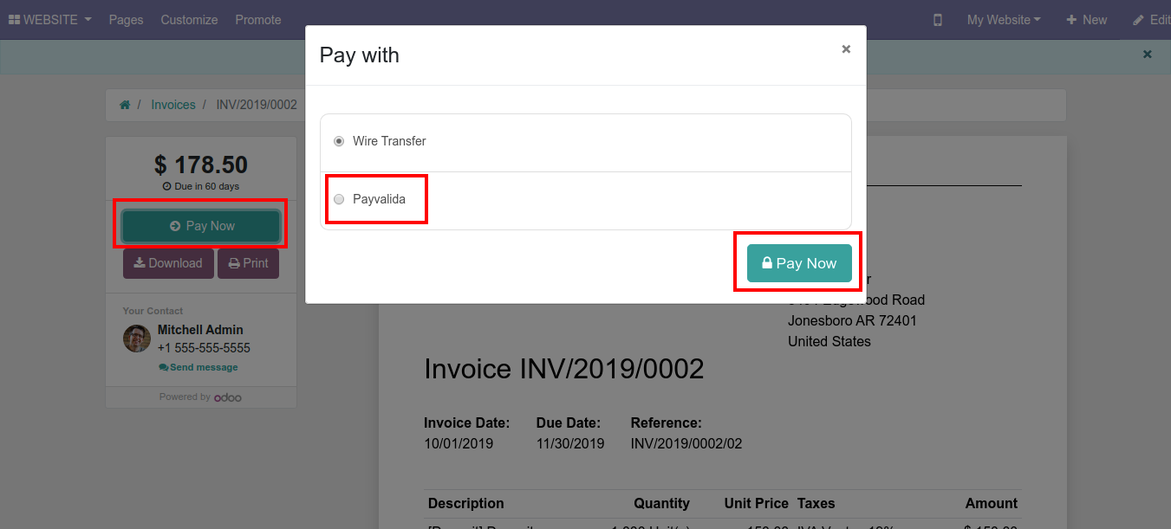
Task: Open the Customize menu
Action: tap(189, 20)
